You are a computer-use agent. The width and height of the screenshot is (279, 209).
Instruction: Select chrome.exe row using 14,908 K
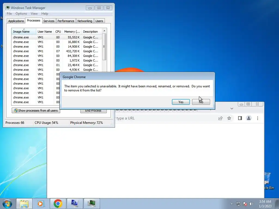point(57,47)
